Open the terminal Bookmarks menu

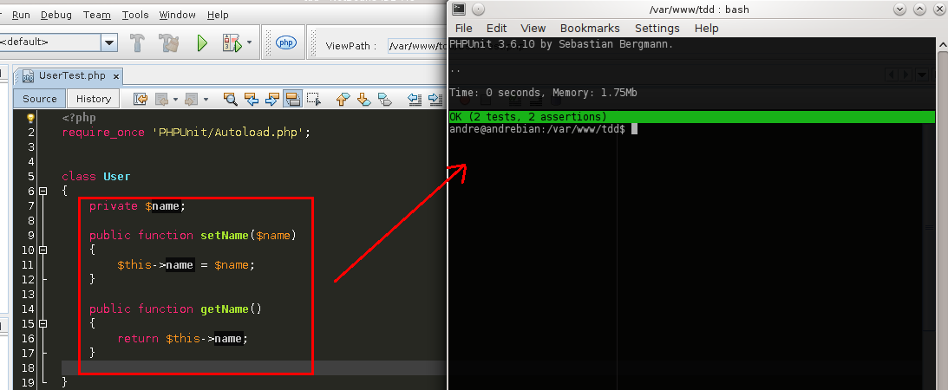pos(590,29)
